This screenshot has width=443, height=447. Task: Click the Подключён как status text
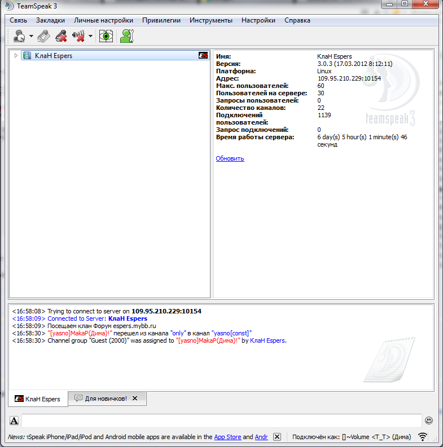tap(352, 437)
